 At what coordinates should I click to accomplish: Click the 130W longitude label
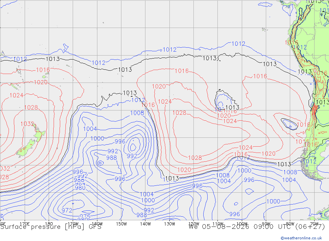169,224
